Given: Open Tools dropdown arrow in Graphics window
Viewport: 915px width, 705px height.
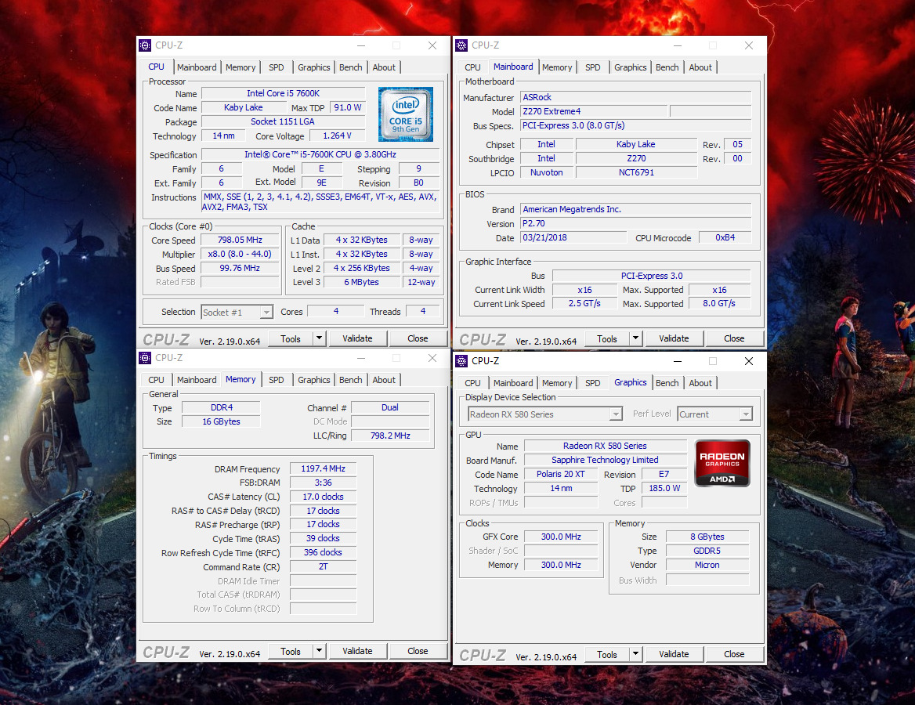Looking at the screenshot, I should click(635, 654).
